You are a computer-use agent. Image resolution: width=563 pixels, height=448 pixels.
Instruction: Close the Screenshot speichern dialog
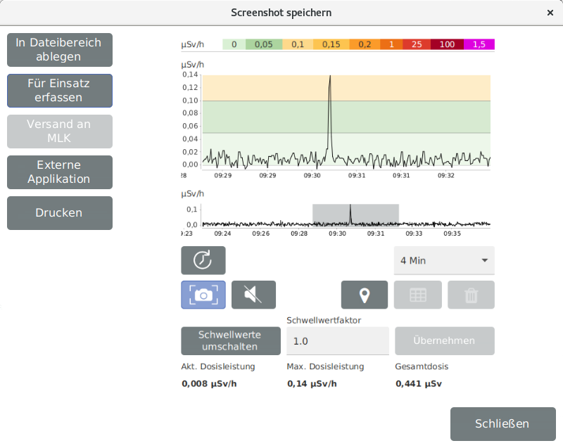coord(550,13)
